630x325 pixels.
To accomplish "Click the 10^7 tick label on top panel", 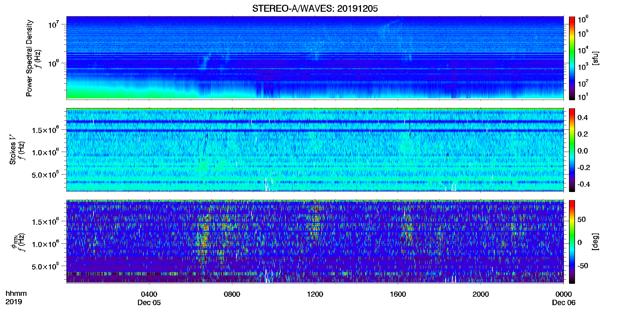I will 54,25.
